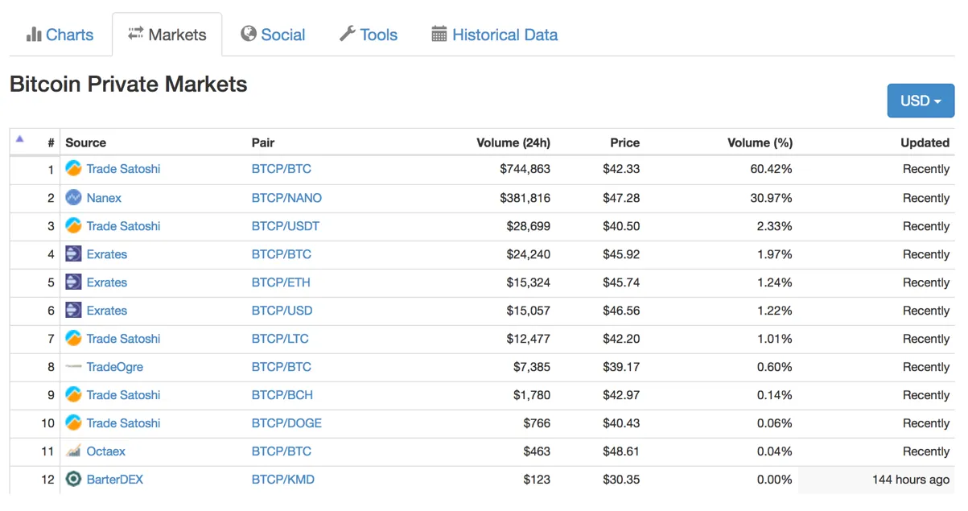Viewport: 968px width, 511px height.
Task: Open Exrates link in row 4
Action: click(107, 254)
